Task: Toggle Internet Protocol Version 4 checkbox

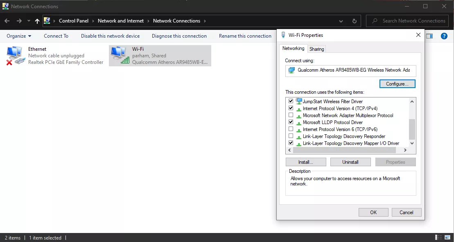Action: click(291, 108)
